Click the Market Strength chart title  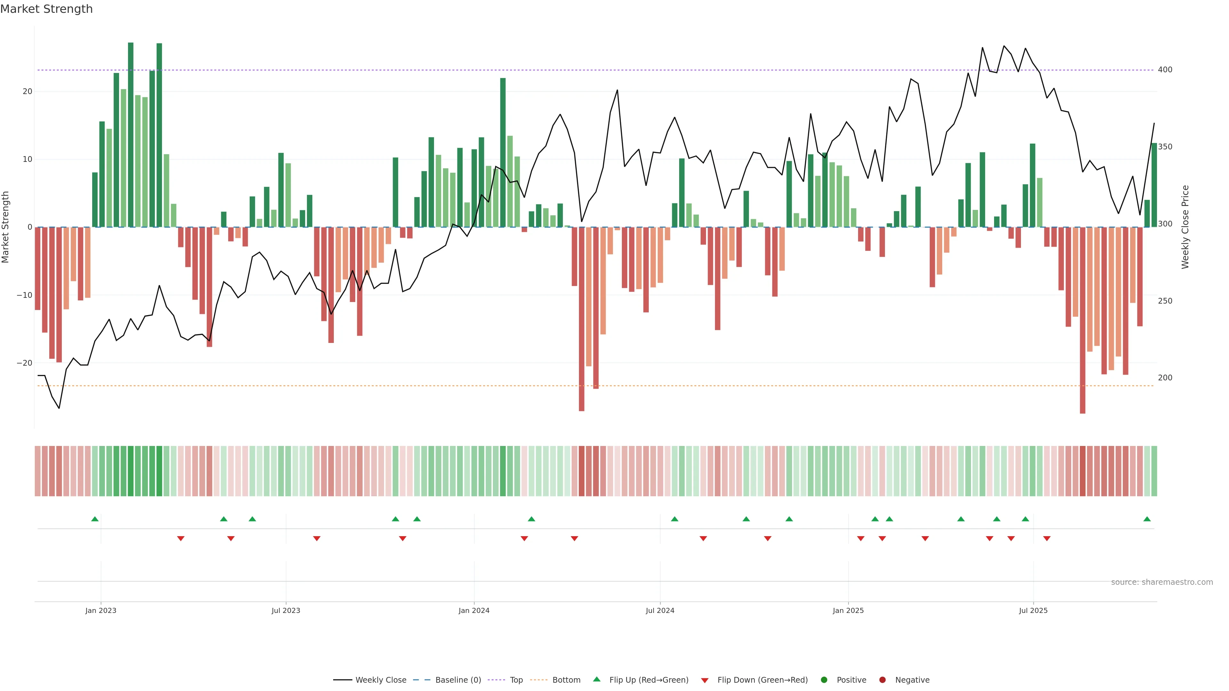click(x=46, y=9)
